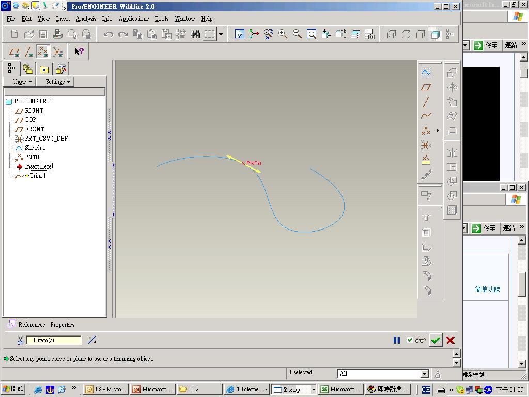The height and width of the screenshot is (397, 529).
Task: Select No Hidden display style icon
Action: point(421,34)
